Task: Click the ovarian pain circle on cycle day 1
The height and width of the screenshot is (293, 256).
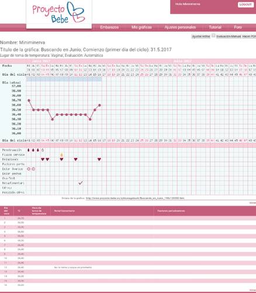Action: [x=29, y=169]
